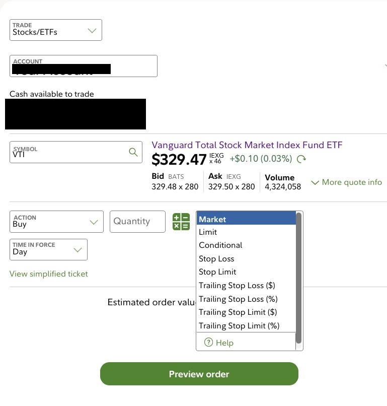Open the green quantity calculator icon
This screenshot has height=406, width=387.
coord(181,222)
